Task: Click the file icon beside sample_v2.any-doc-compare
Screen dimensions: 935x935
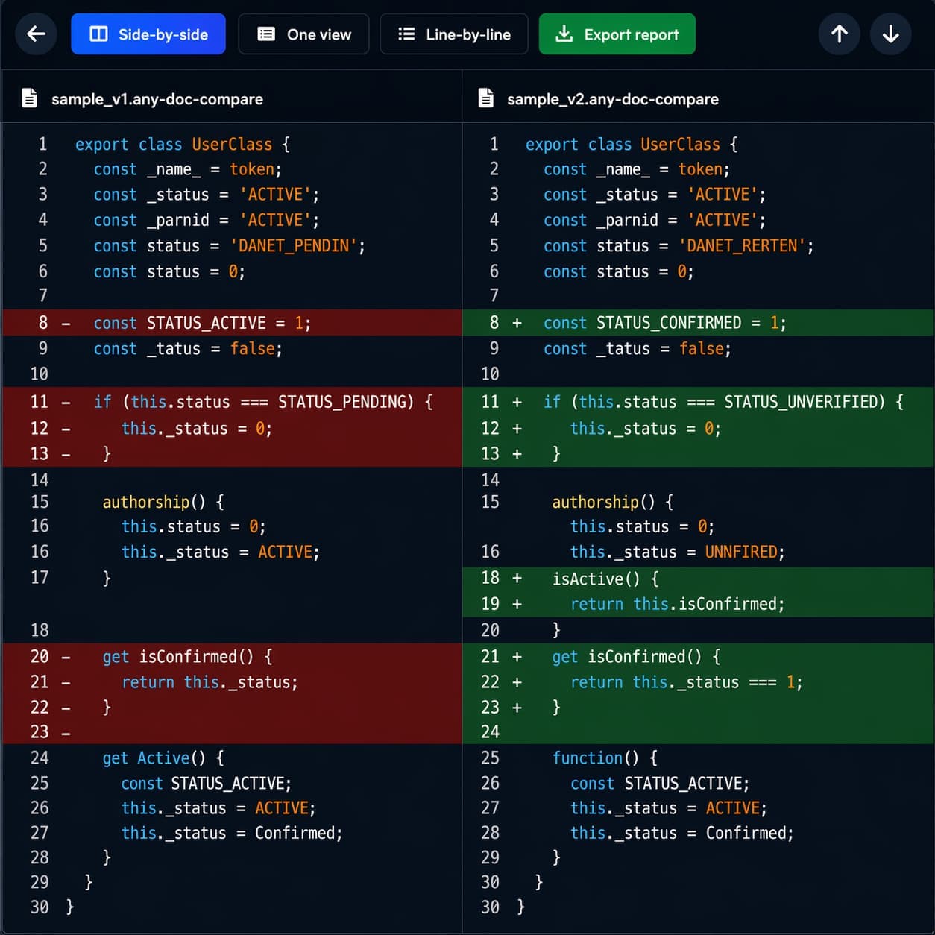Action: pos(485,98)
